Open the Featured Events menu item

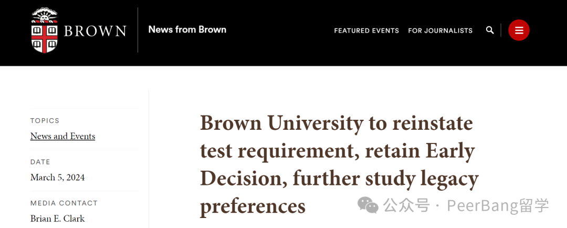click(366, 31)
